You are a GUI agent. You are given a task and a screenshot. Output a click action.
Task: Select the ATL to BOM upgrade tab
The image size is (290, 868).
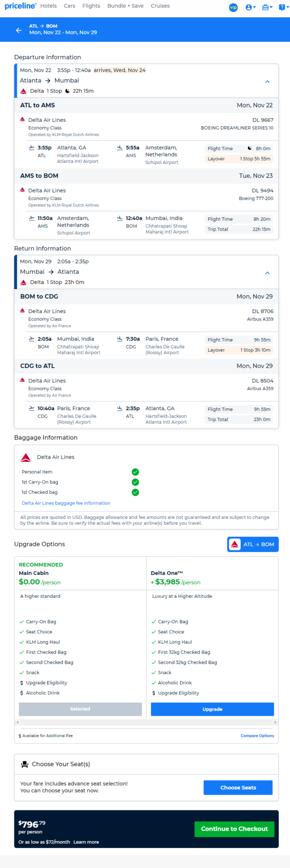(x=253, y=544)
